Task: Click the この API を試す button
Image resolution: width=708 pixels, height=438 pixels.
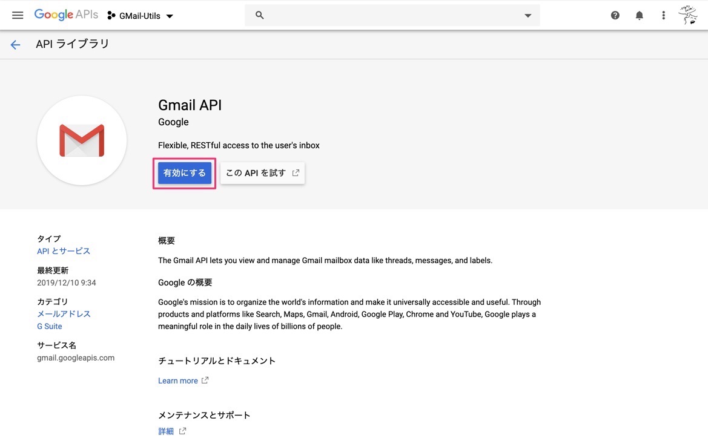Action: [257, 172]
